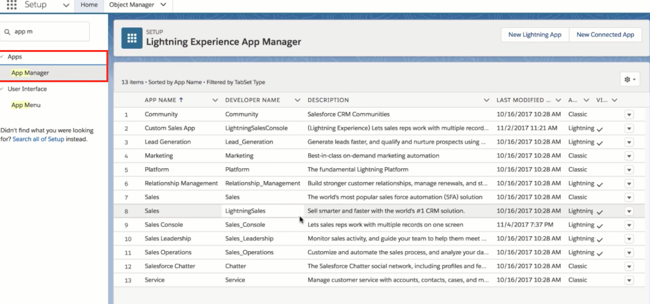Screen dimensions: 650x304
Task: Click the "Lead_Generation" developer name cell
Action: [249, 142]
